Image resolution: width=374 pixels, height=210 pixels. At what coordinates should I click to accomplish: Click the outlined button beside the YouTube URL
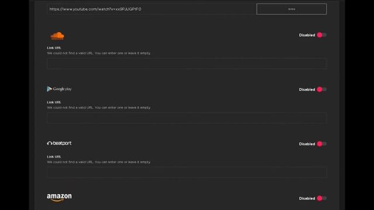[292, 9]
